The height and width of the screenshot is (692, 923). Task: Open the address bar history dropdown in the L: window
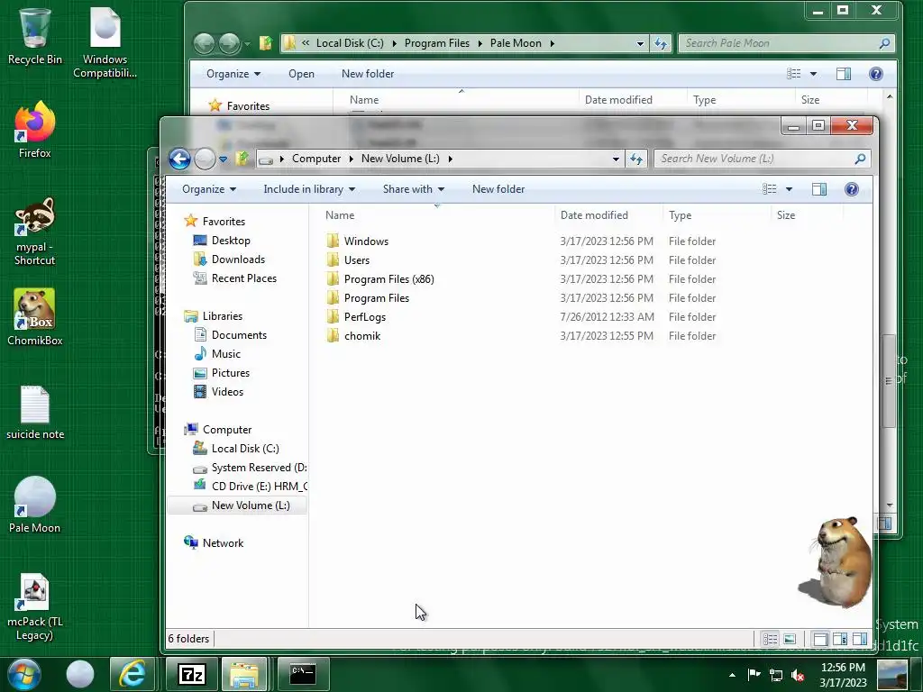[x=616, y=159]
